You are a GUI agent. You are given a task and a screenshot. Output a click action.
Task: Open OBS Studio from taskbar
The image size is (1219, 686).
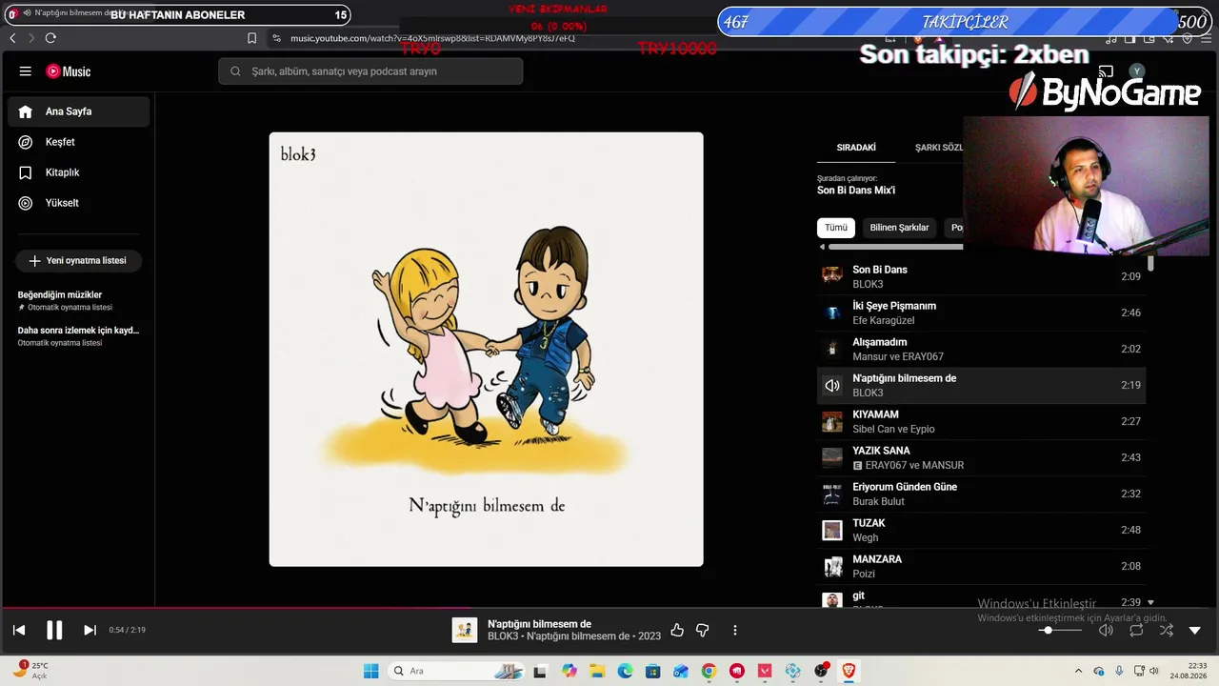coord(821,671)
